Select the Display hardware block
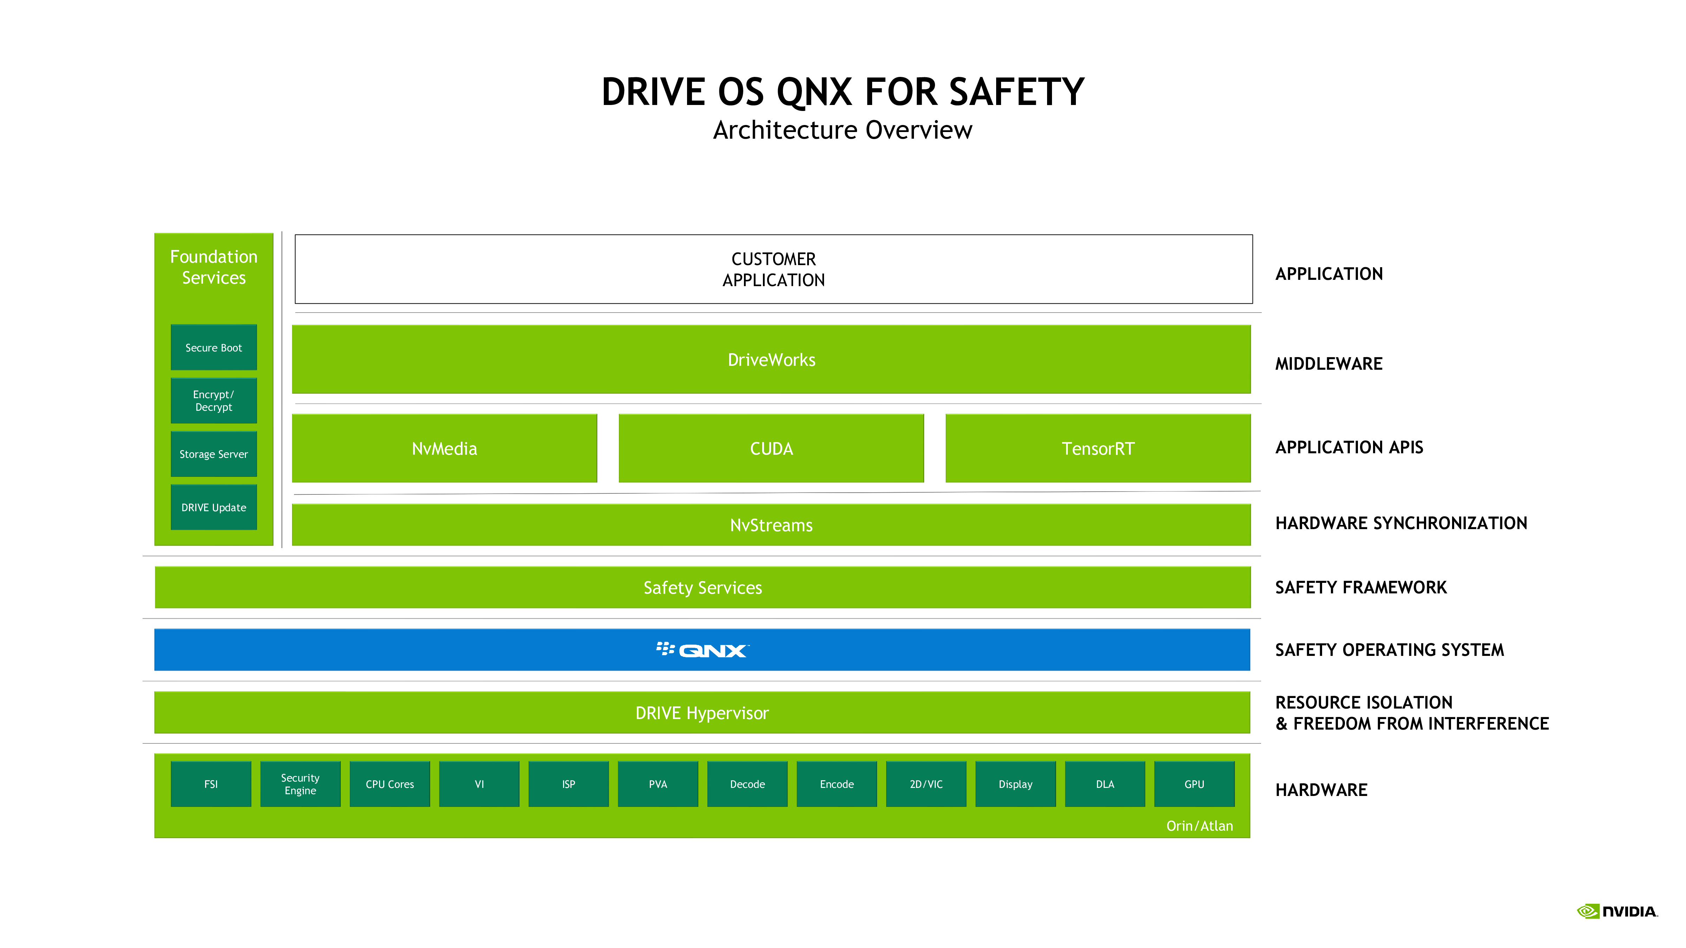The width and height of the screenshot is (1686, 948). 1016,784
